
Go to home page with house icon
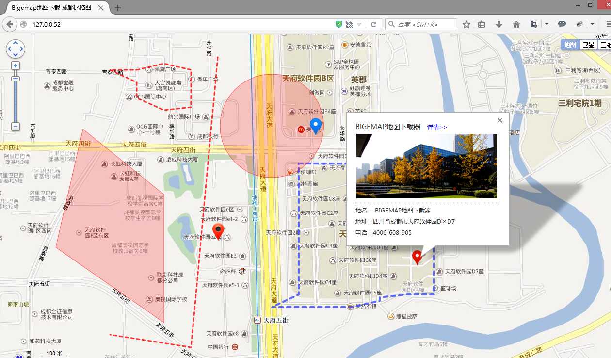[x=516, y=24]
